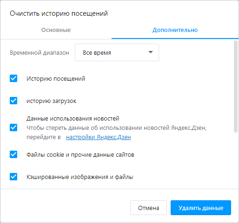Toggle the Данные использования новостей checkbox
This screenshot has height=223, width=239.
13,127
